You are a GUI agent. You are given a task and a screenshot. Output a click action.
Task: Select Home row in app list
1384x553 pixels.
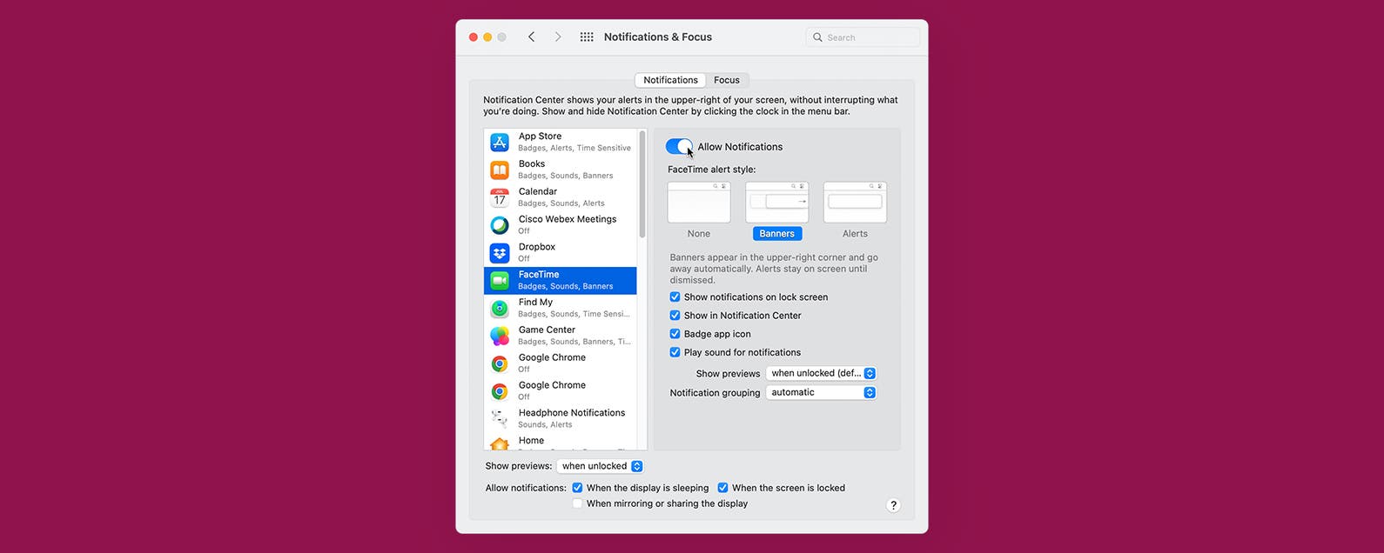click(x=561, y=442)
